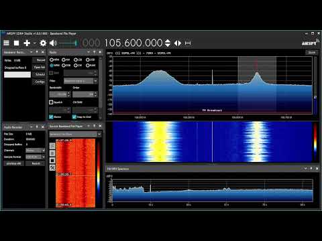The width and height of the screenshot is (322, 241).
Task: Click the Zoom button above the spectrum
Action: pos(311,52)
